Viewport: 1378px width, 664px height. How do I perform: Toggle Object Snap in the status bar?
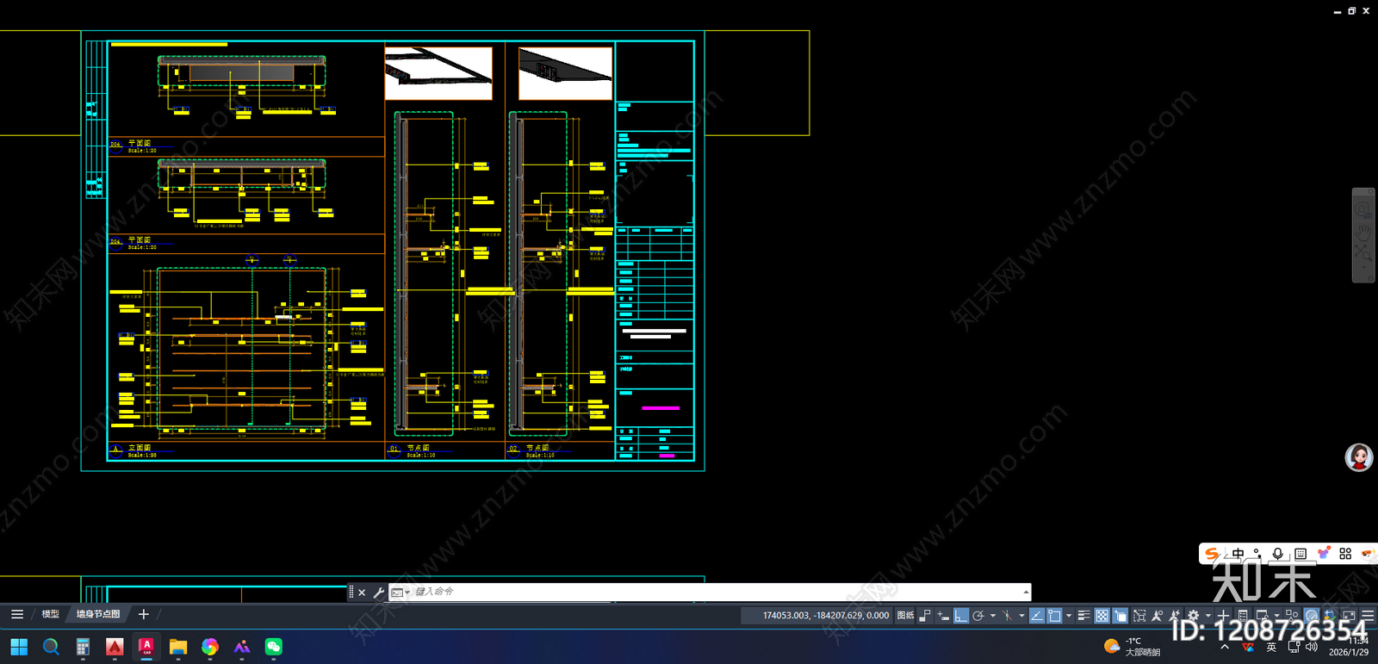(1054, 615)
